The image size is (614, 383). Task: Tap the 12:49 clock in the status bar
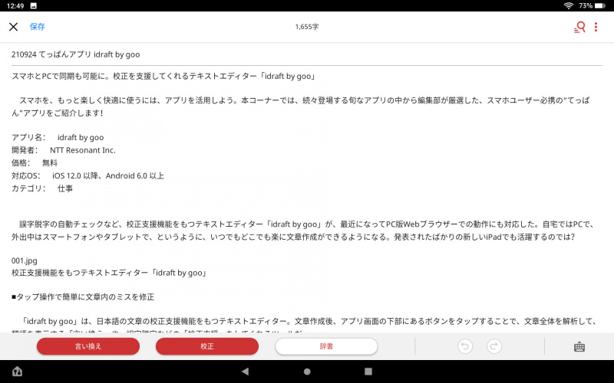coord(15,6)
